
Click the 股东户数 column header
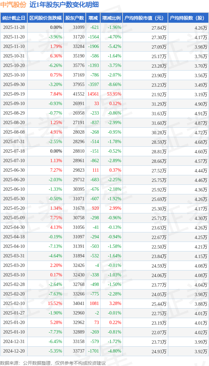74,18
